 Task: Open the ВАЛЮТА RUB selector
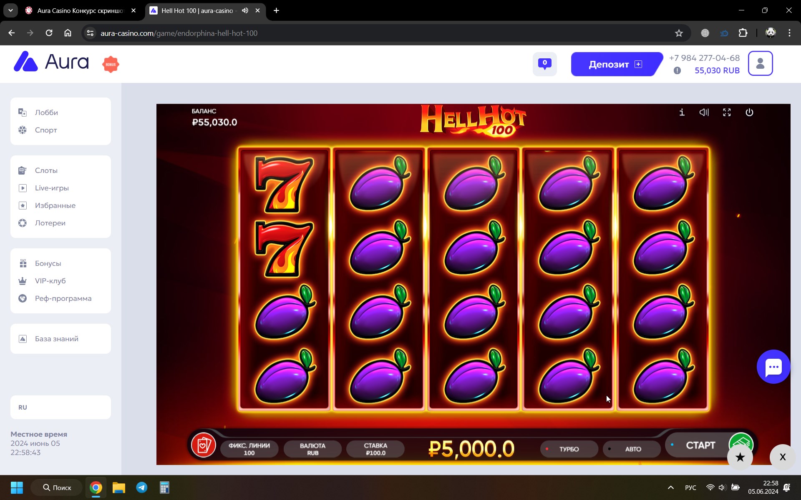[312, 449]
